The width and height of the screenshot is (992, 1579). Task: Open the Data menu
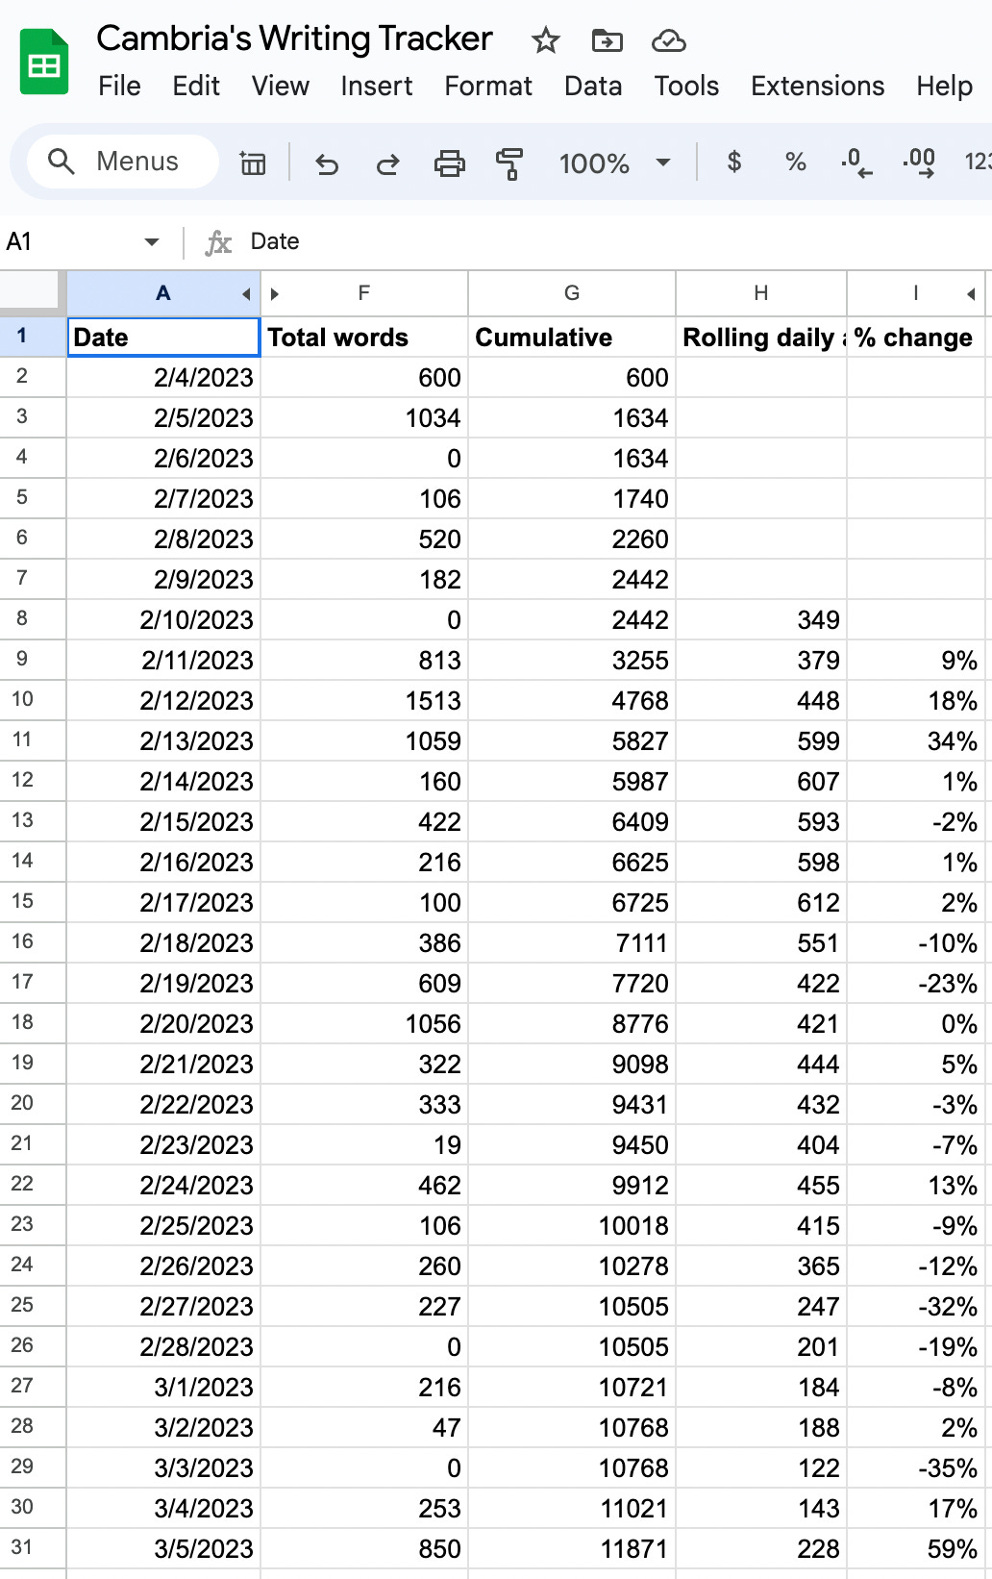[593, 86]
